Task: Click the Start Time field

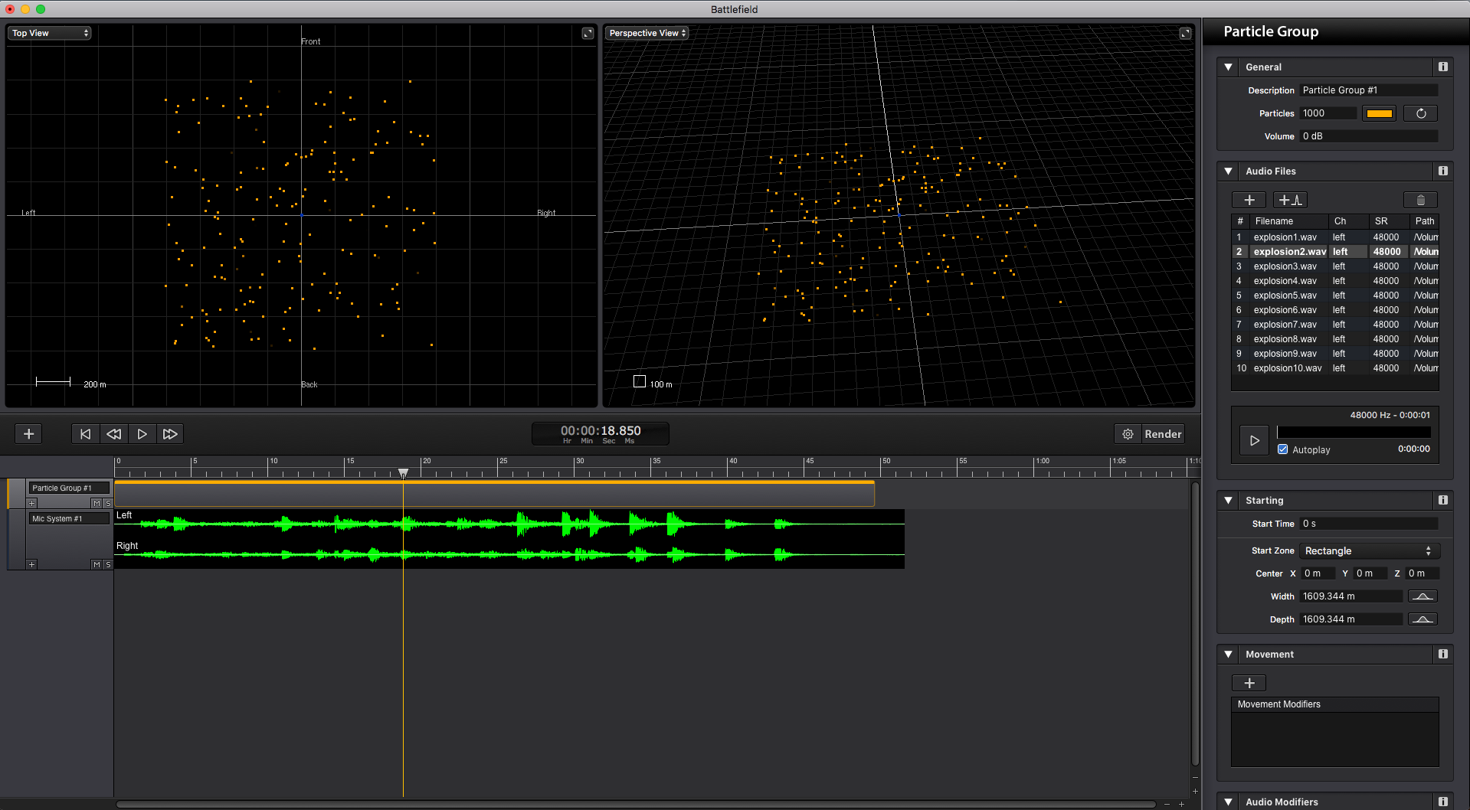Action: click(1369, 524)
